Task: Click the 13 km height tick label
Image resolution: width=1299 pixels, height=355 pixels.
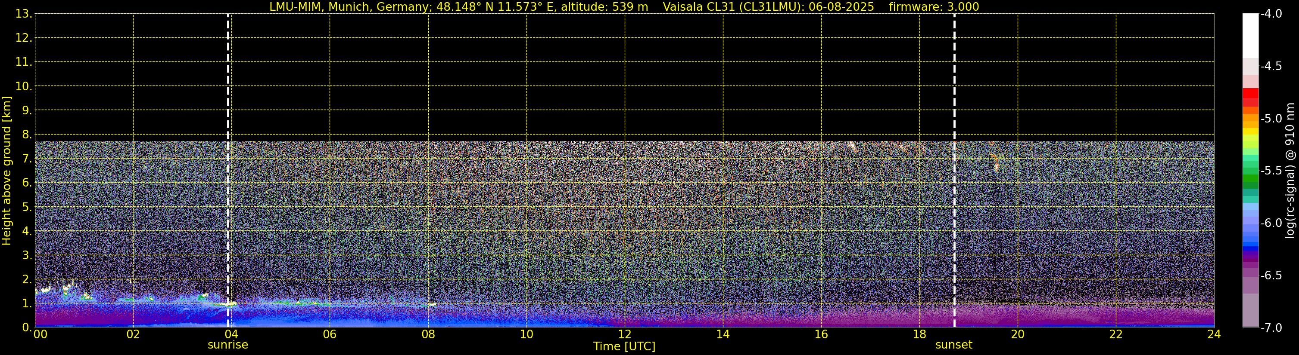Action: pyautogui.click(x=23, y=14)
